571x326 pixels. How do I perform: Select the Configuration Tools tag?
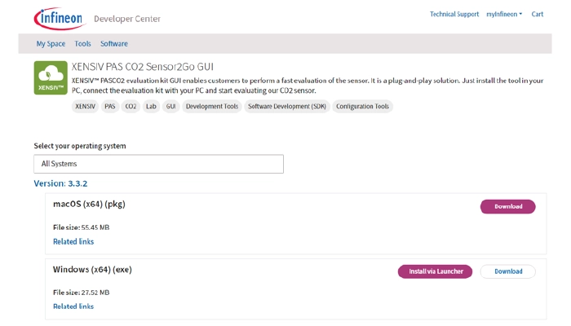click(x=362, y=106)
